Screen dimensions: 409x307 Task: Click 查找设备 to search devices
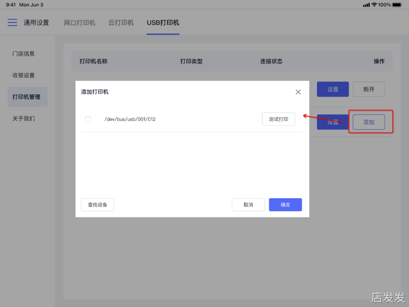[98, 205]
